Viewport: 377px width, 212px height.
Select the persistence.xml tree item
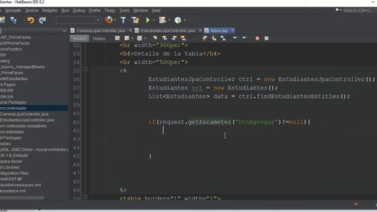(13, 191)
